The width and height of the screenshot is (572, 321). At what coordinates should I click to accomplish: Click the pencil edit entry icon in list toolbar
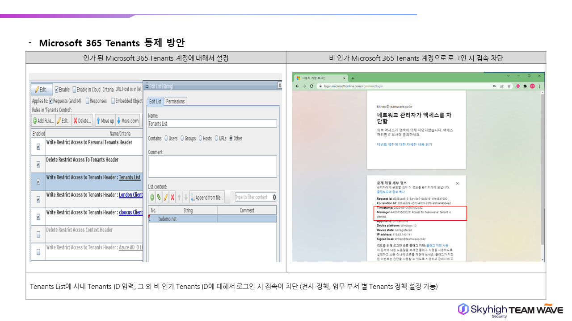tap(165, 197)
